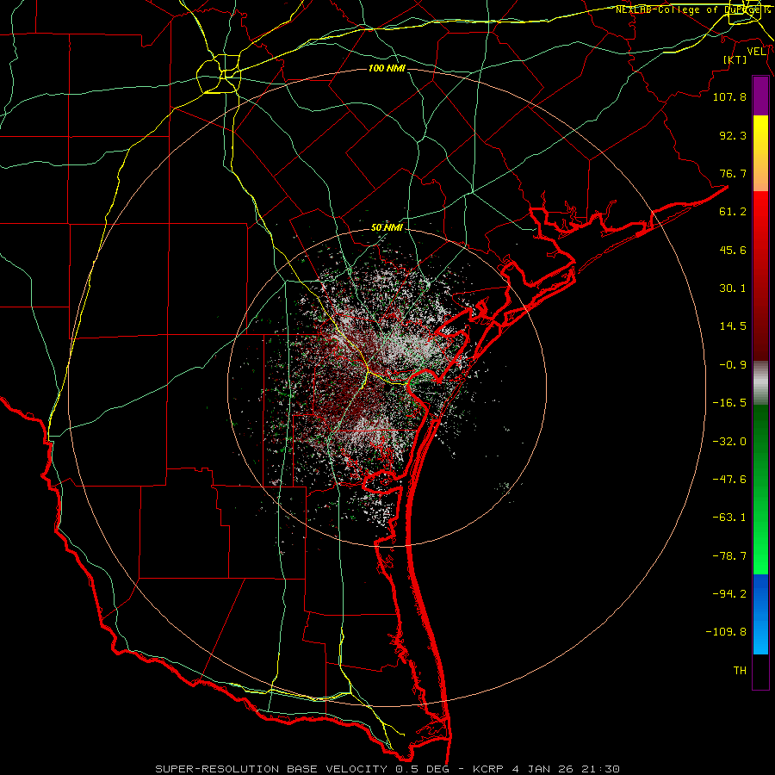The height and width of the screenshot is (775, 775).
Task: Click the gray near-zero color bar segment
Action: pyautogui.click(x=760, y=383)
